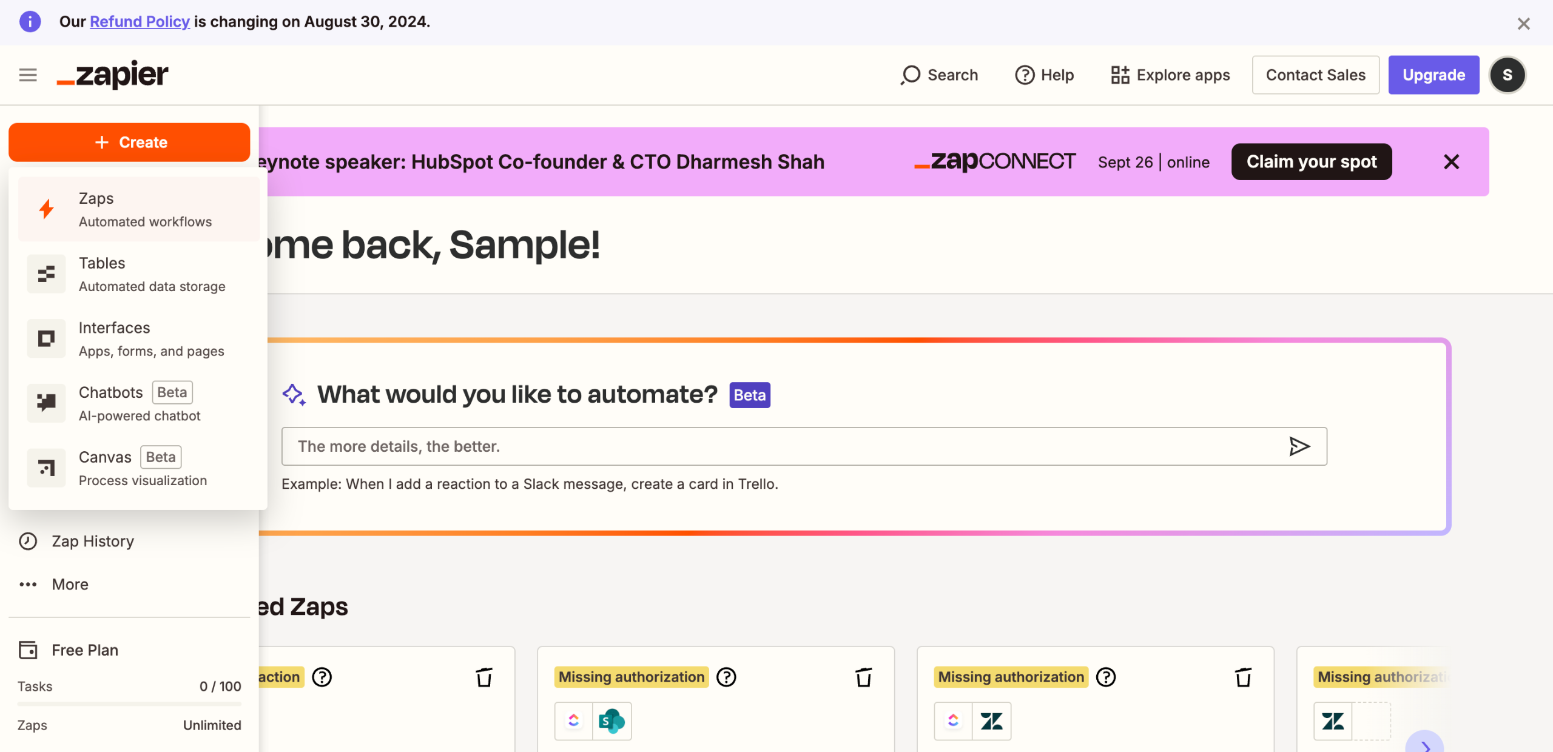Focus the automation description input field
The height and width of the screenshot is (752, 1553).
tap(783, 446)
